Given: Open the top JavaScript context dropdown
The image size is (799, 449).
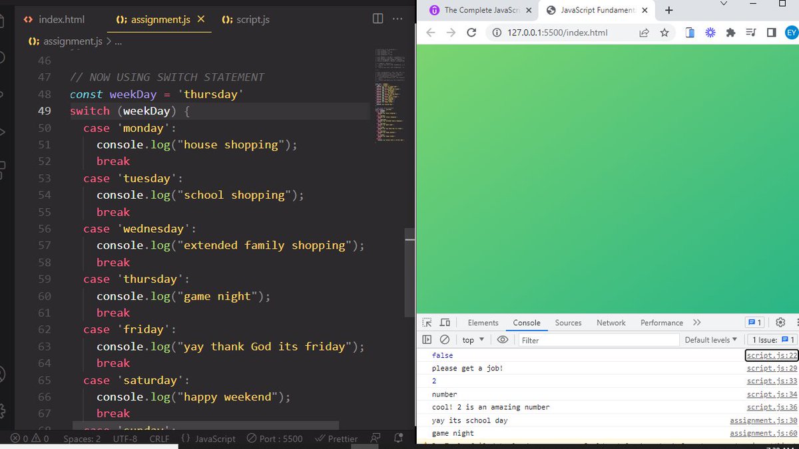Looking at the screenshot, I should pyautogui.click(x=473, y=340).
